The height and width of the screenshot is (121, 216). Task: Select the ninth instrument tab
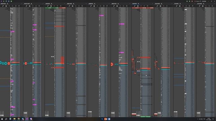point(178,4)
